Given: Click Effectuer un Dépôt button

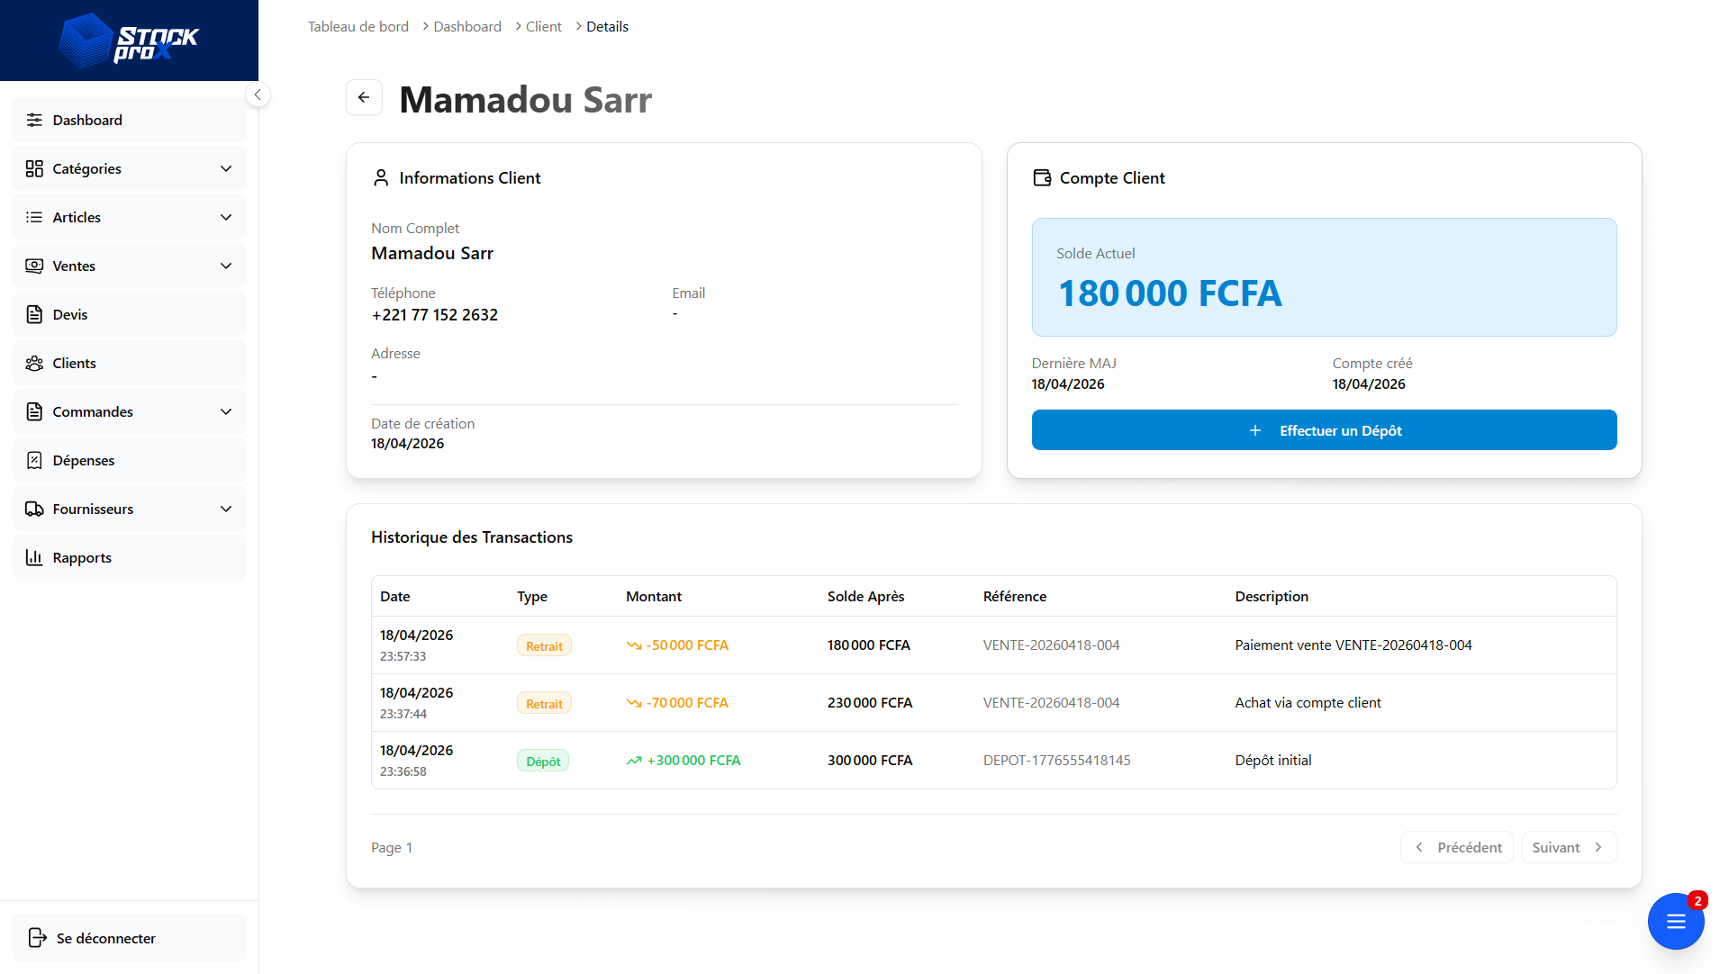Looking at the screenshot, I should [1324, 430].
